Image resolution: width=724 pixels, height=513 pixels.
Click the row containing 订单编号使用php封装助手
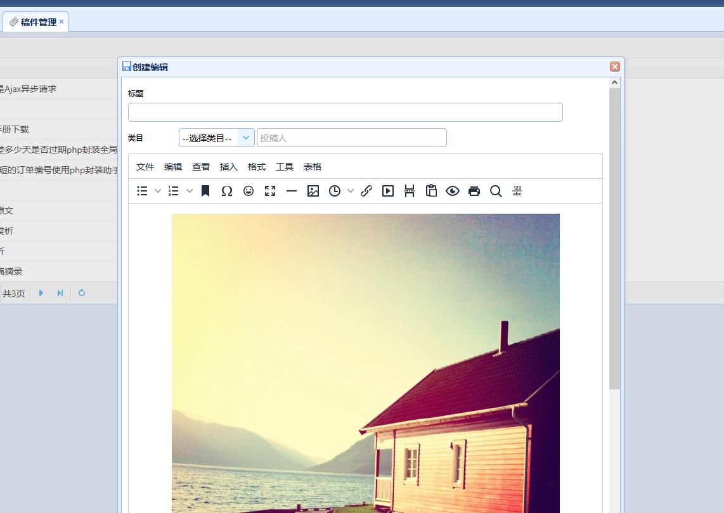point(58,170)
